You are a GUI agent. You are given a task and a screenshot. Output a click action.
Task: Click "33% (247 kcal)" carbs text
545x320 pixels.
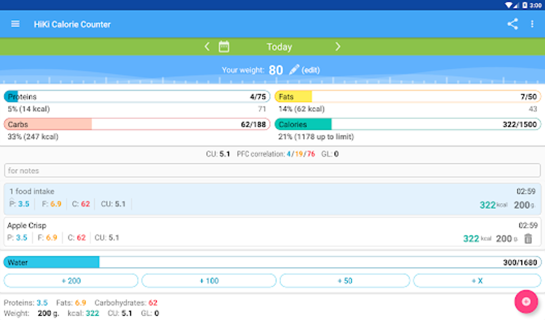[x=33, y=137]
